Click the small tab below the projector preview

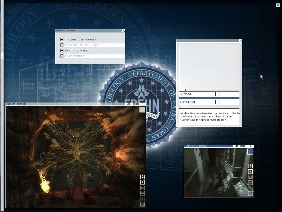182,90
